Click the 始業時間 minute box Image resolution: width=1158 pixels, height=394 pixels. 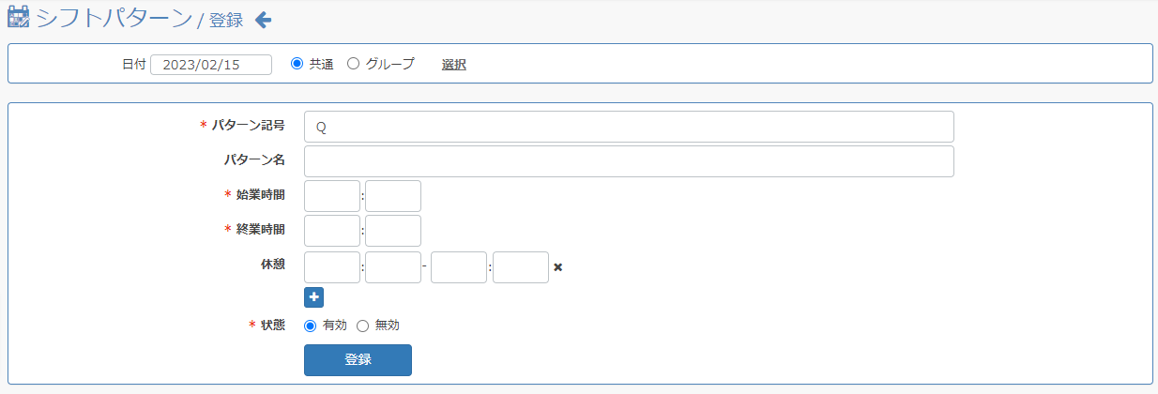click(x=393, y=196)
